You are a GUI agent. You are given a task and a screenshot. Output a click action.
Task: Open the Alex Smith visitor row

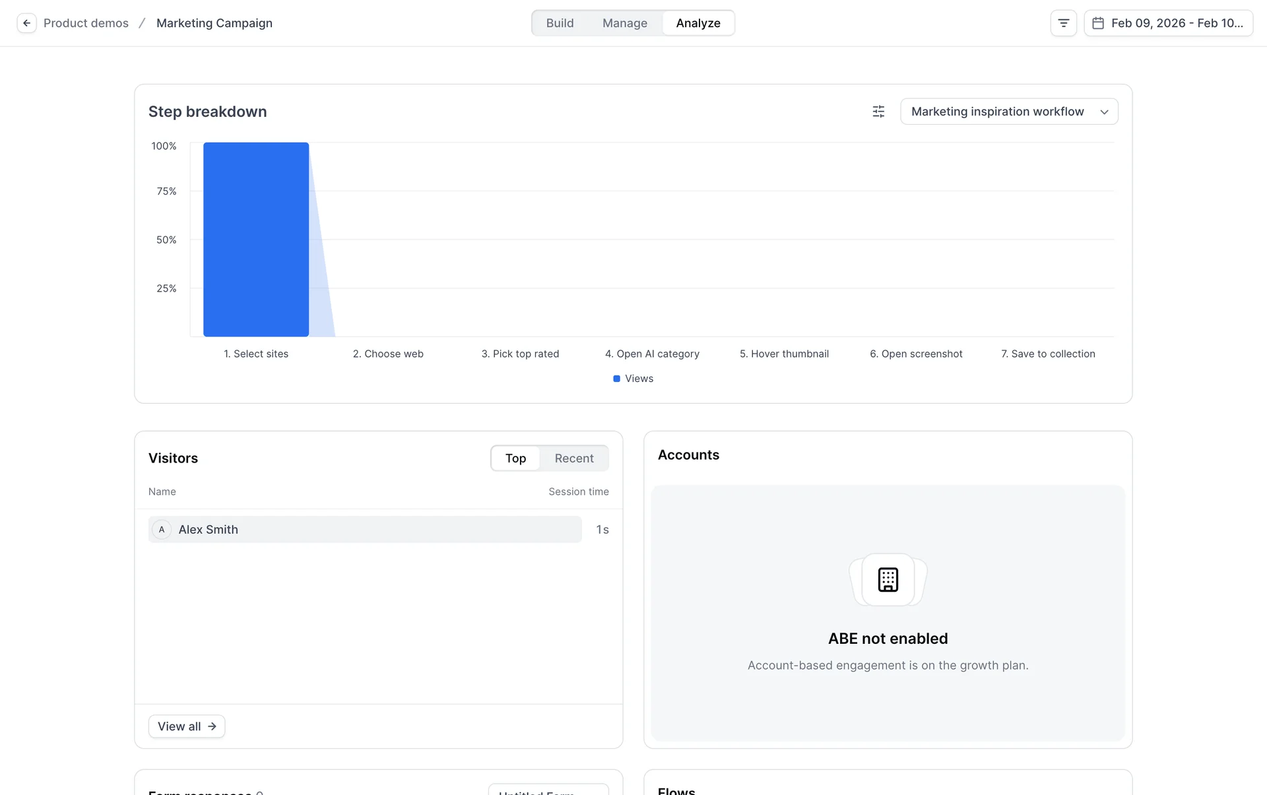click(364, 530)
